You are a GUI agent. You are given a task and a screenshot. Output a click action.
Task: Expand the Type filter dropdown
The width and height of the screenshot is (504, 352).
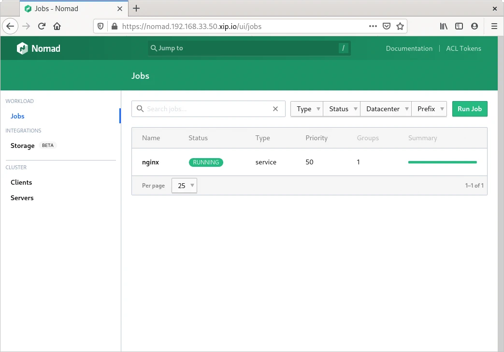pos(306,109)
